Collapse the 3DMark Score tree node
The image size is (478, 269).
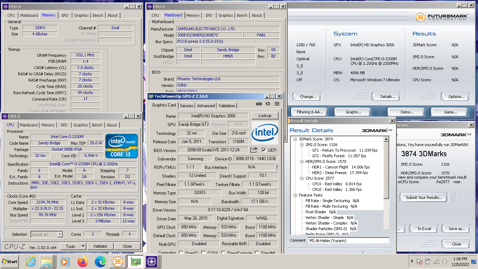(296, 139)
